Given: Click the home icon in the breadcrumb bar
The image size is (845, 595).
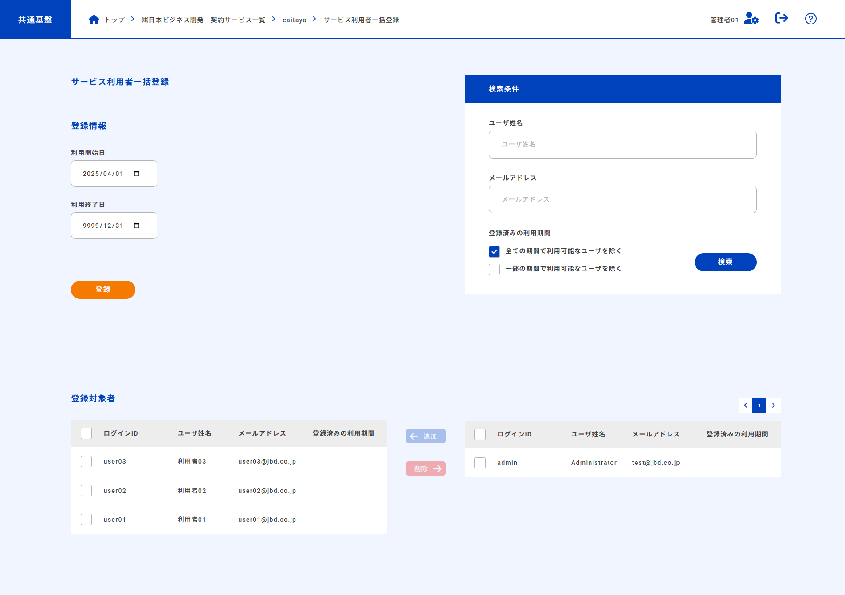Looking at the screenshot, I should click(94, 19).
